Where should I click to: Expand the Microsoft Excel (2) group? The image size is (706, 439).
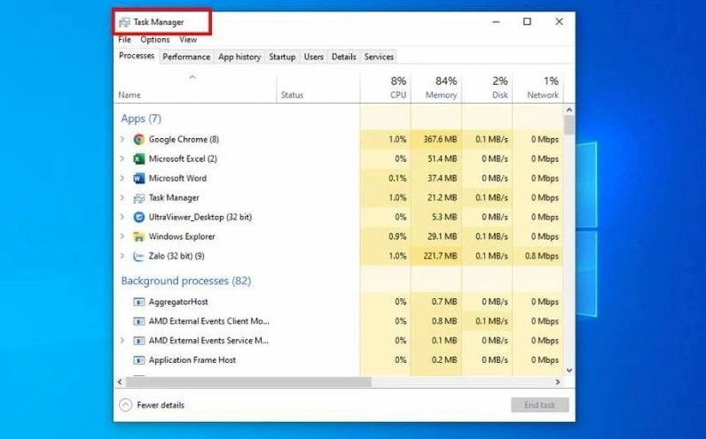click(x=122, y=158)
